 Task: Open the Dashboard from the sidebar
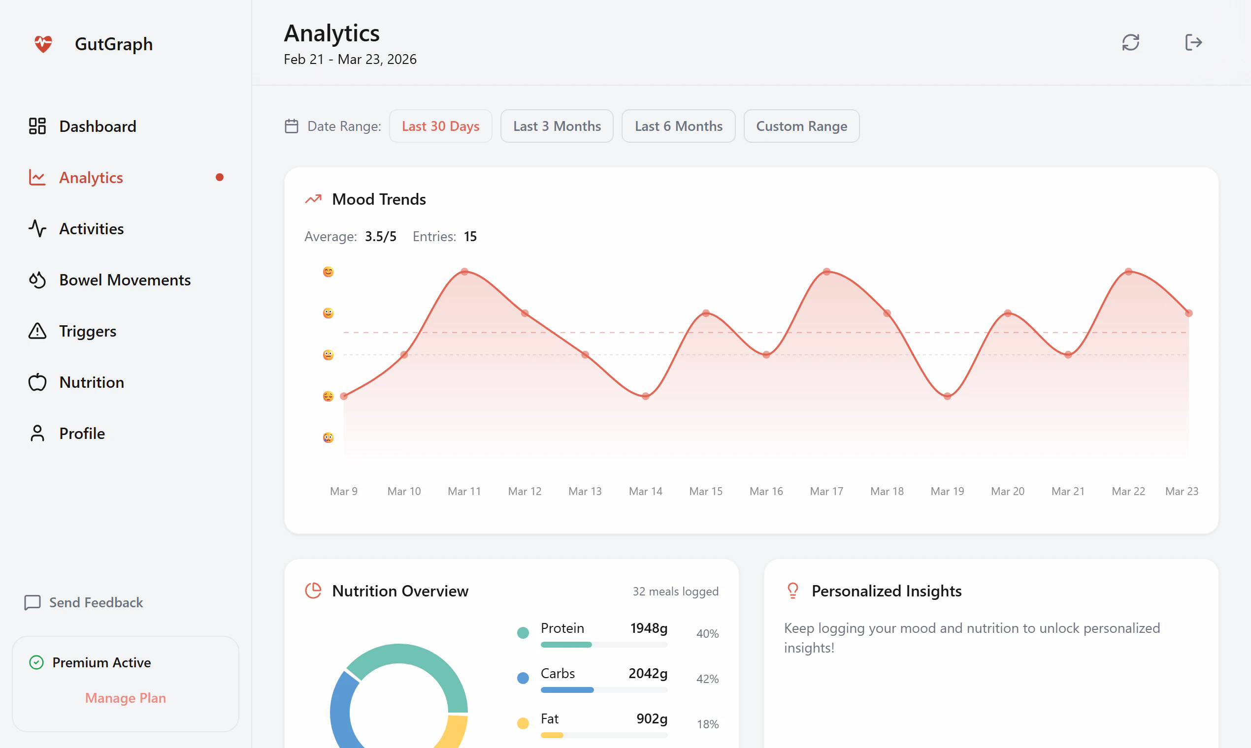pos(98,126)
